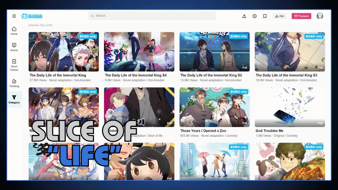Open Those Years I Opened a Zoo thumbnail

(214, 107)
